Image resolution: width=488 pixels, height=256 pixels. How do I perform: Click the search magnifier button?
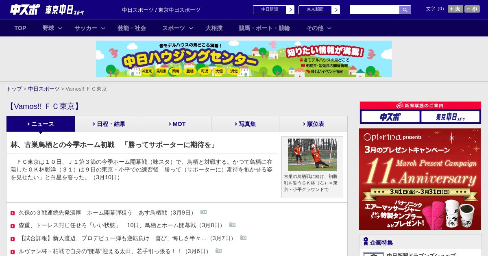[405, 10]
